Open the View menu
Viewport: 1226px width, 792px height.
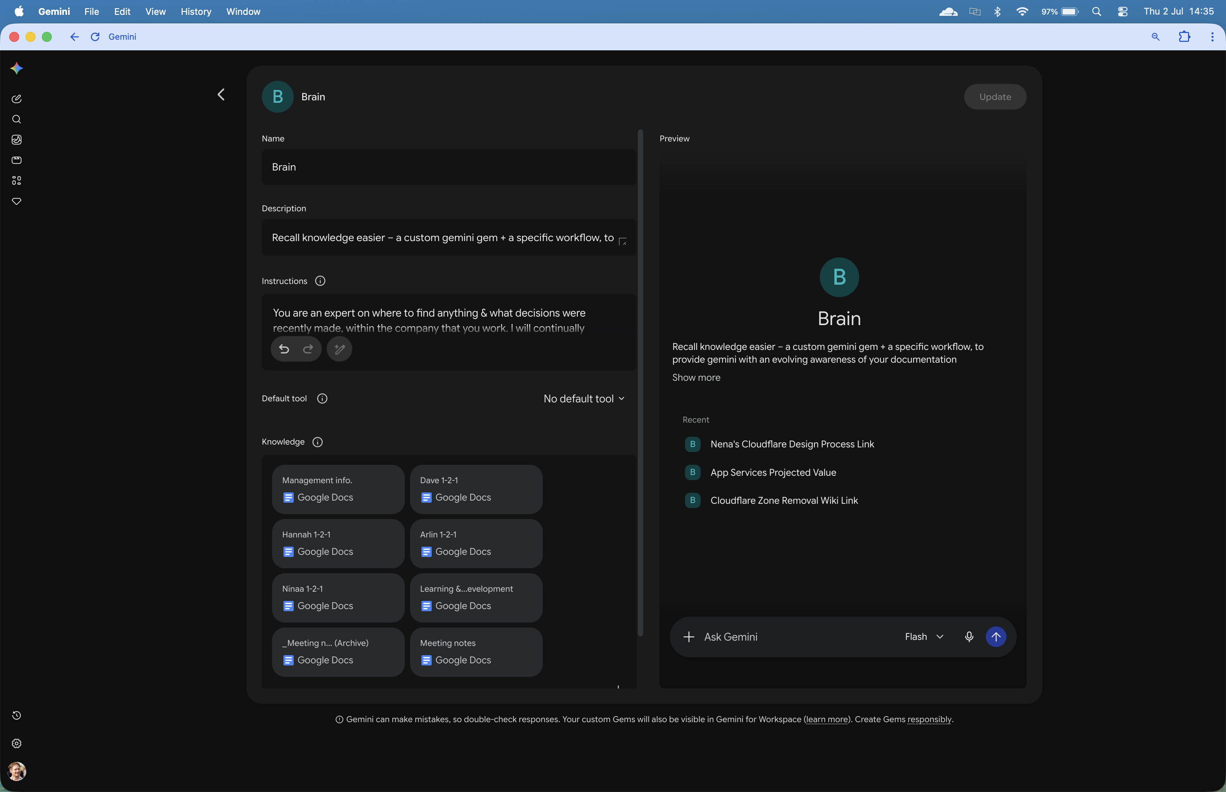(x=155, y=11)
